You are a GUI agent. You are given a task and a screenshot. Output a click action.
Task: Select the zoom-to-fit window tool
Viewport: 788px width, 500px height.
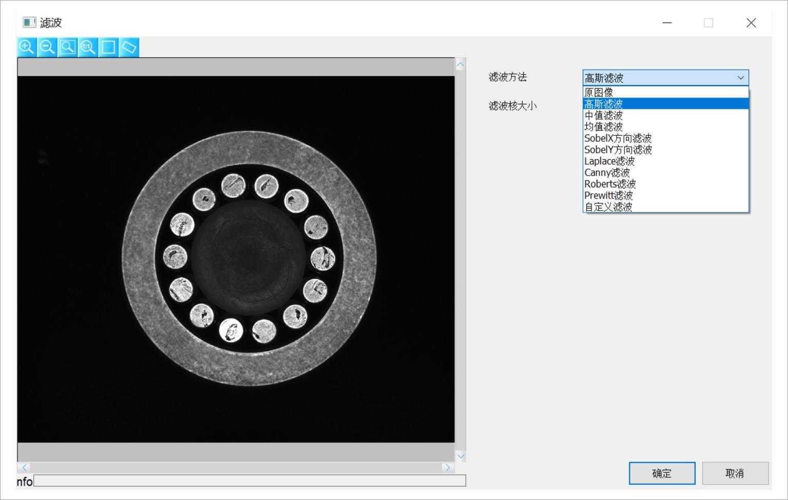coord(67,47)
